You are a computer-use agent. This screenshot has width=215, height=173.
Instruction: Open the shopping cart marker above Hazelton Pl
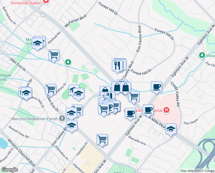(102, 140)
